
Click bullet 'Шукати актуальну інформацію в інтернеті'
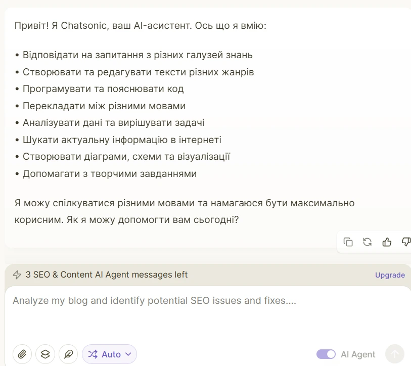coord(122,140)
